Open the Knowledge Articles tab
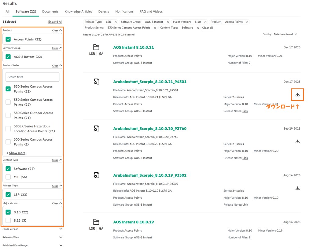The width and height of the screenshot is (313, 250). [x=78, y=12]
